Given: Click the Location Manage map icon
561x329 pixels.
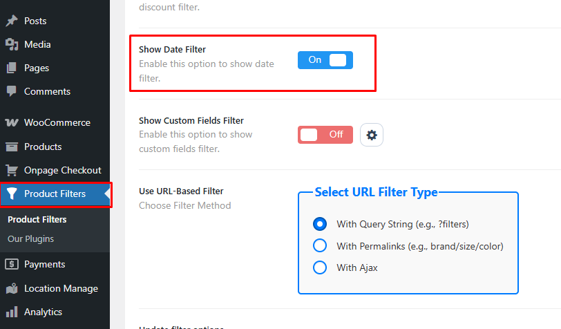Looking at the screenshot, I should click(x=12, y=288).
